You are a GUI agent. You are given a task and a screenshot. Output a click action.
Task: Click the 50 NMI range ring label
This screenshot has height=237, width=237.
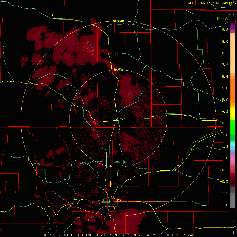pyautogui.click(x=118, y=70)
